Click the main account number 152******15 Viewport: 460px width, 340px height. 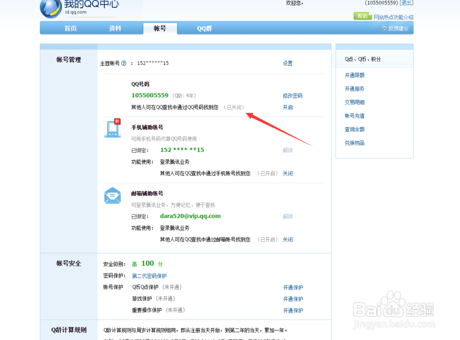153,63
